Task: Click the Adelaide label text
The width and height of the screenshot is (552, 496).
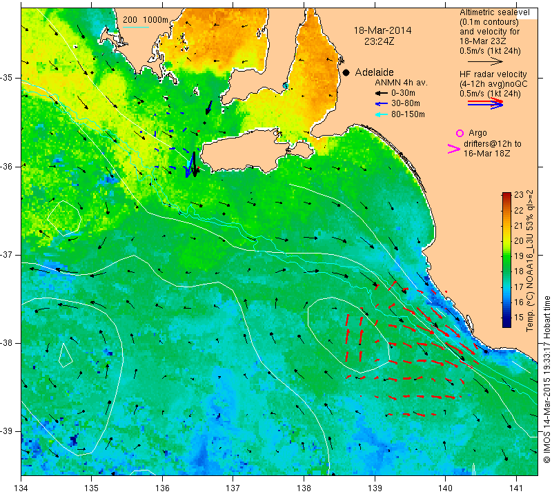Action: click(374, 72)
